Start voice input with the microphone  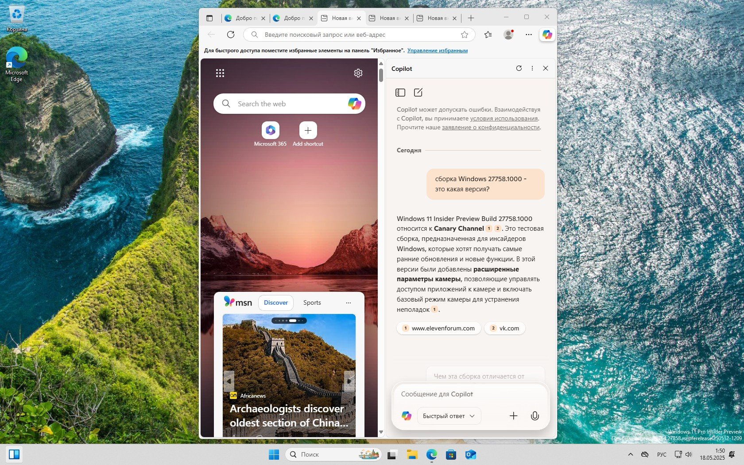(535, 416)
